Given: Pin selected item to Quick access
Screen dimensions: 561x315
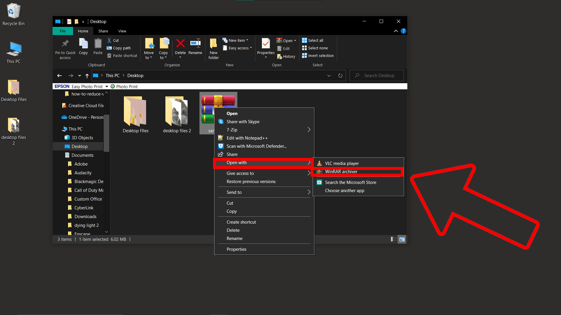Looking at the screenshot, I should point(65,49).
